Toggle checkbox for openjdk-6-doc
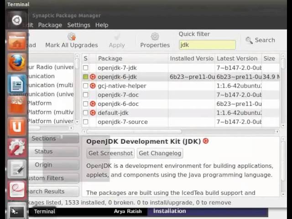The image size is (292, 219). point(85,104)
